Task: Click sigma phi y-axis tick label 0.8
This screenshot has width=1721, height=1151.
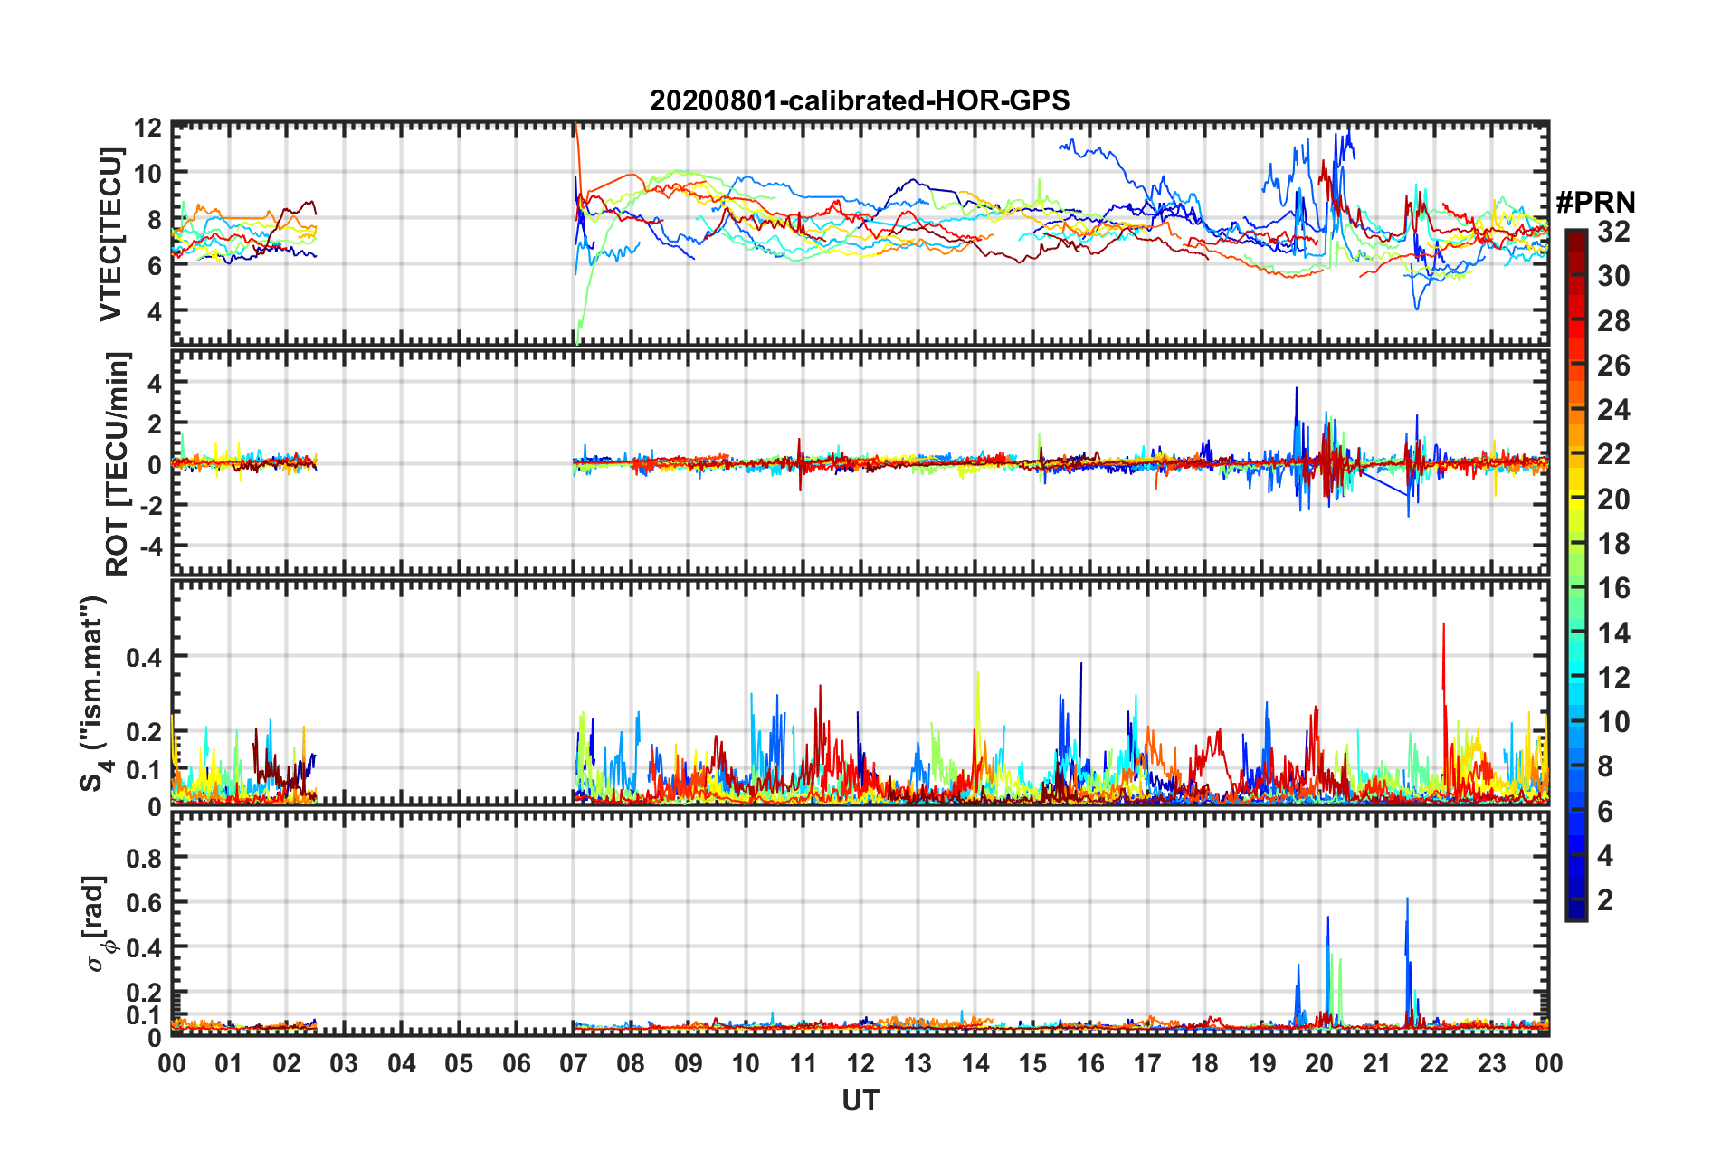Action: [144, 858]
